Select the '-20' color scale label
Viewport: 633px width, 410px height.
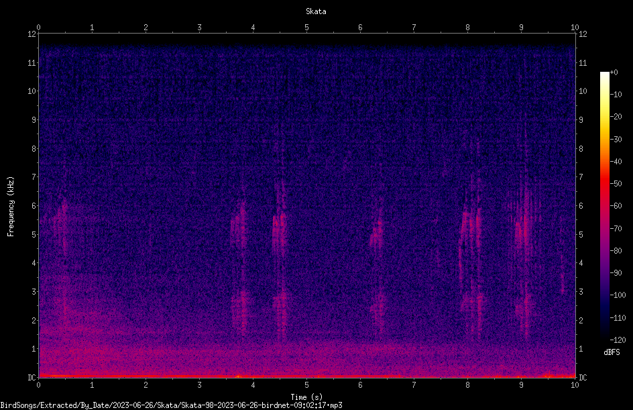(x=616, y=117)
